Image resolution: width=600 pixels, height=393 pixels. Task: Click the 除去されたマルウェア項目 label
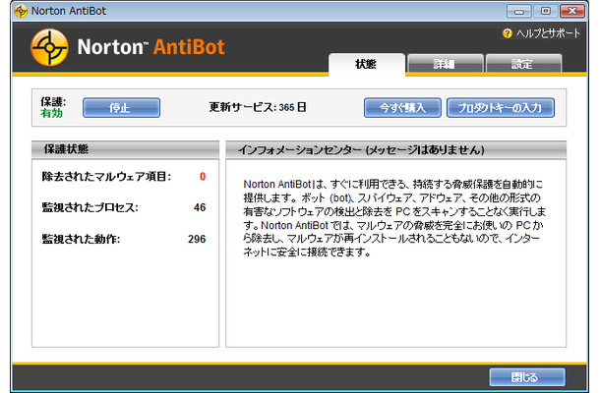tap(106, 176)
